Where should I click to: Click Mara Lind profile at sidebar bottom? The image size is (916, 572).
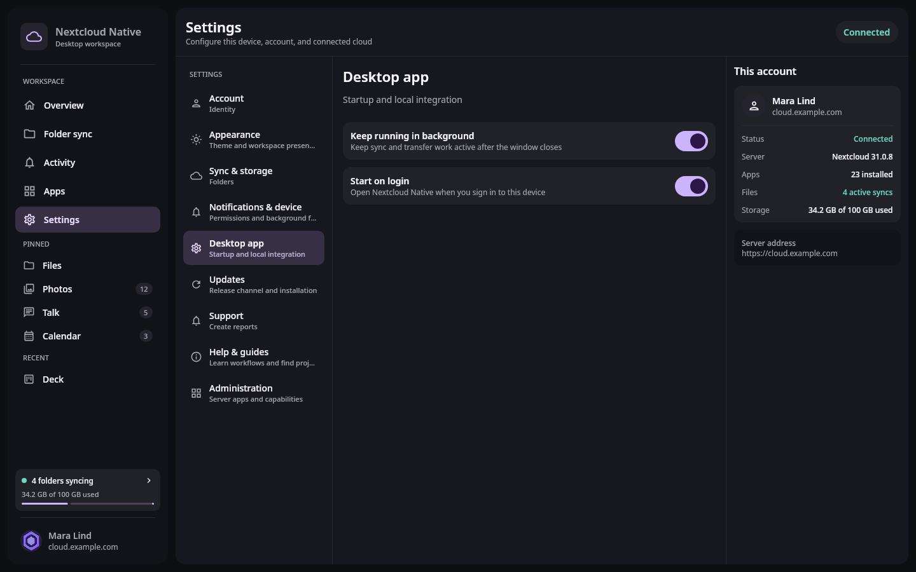(x=88, y=541)
